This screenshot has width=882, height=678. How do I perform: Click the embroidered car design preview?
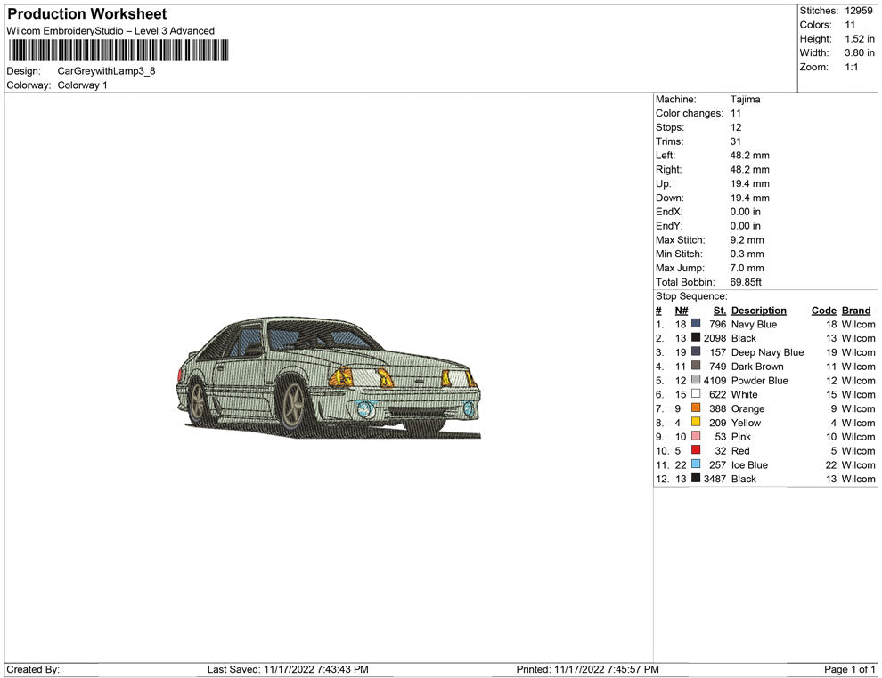pyautogui.click(x=329, y=377)
